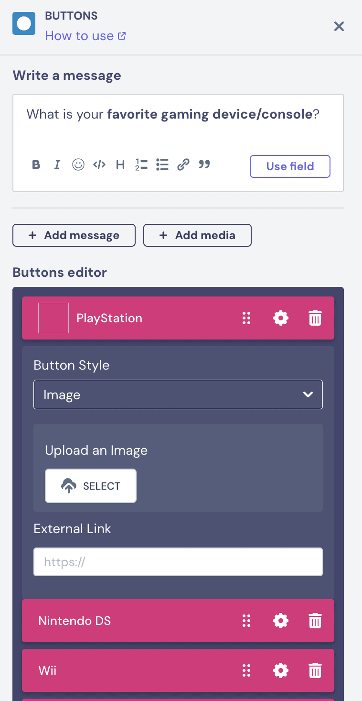Open Nintendo DS button settings gear
The image size is (362, 701).
coord(281,621)
